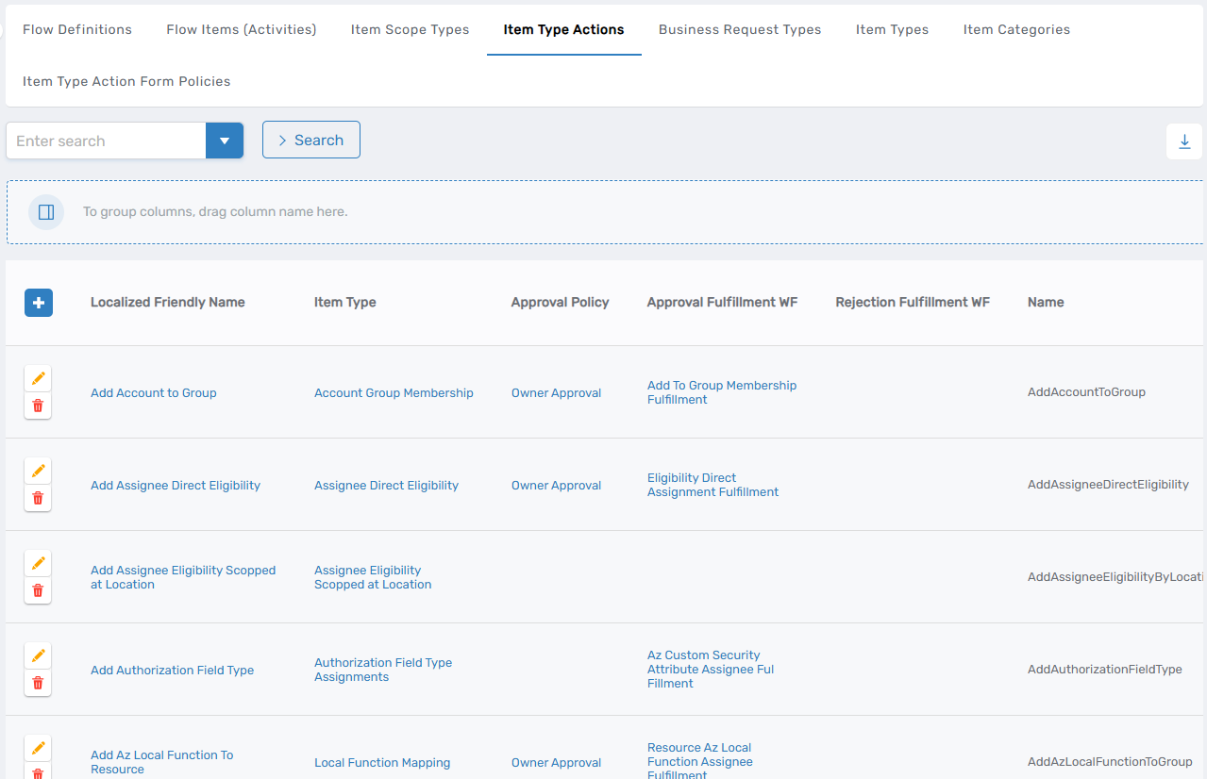Click pencil icon for Add Assignee Direct Eligibility
The width and height of the screenshot is (1207, 779).
38,471
